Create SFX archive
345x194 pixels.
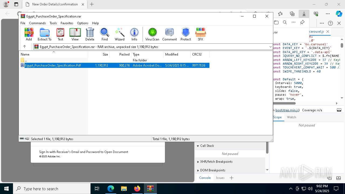pyautogui.click(x=201, y=34)
